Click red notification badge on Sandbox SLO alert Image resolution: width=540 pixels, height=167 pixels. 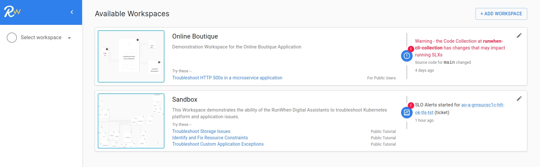(411, 105)
